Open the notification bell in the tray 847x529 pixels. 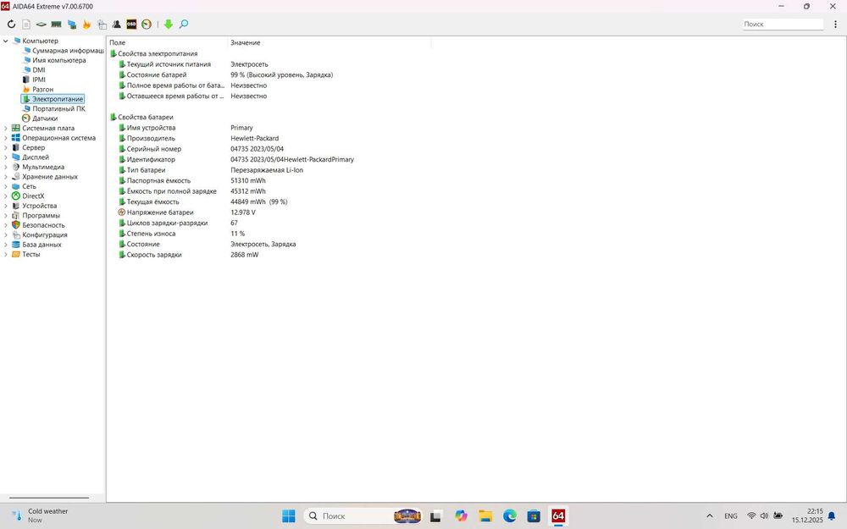(x=832, y=516)
